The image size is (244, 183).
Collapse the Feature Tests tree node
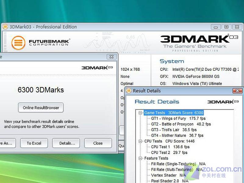point(140,158)
